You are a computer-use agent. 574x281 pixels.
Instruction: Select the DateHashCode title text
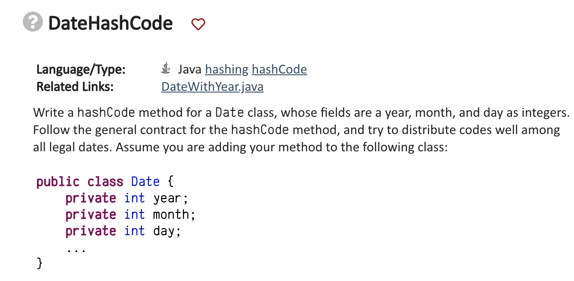point(110,23)
